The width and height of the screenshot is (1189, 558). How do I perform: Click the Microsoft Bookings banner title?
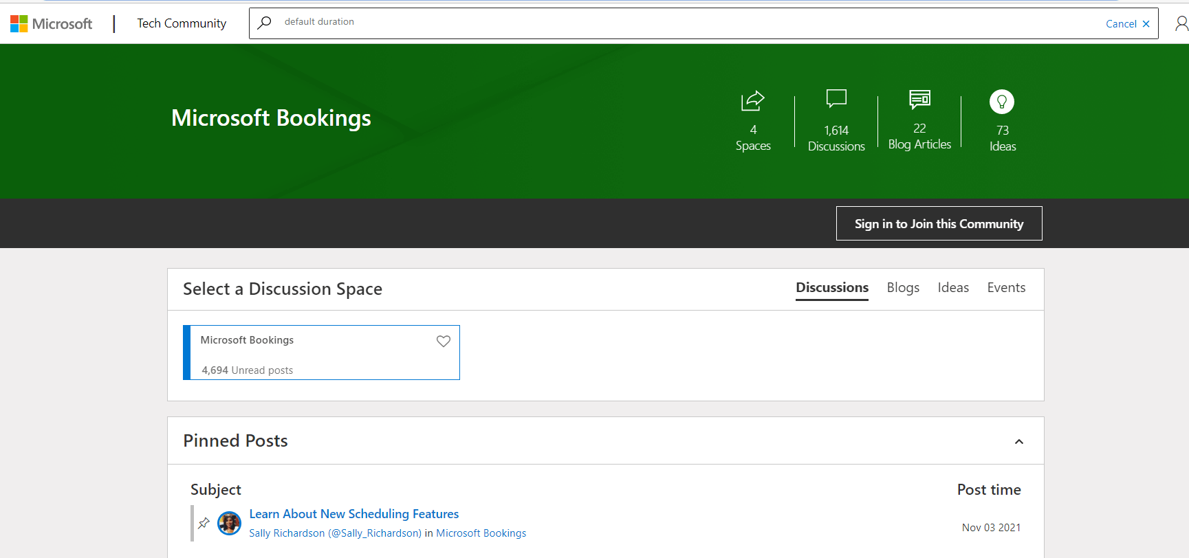[271, 118]
